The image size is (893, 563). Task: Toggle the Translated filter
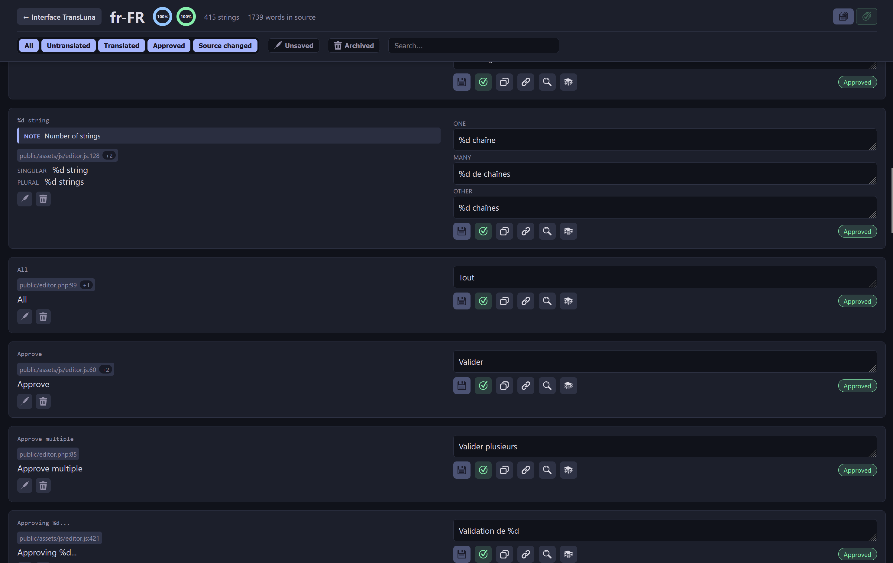click(x=121, y=46)
